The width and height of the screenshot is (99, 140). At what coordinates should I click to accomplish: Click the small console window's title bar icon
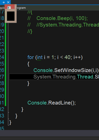[9, 7]
